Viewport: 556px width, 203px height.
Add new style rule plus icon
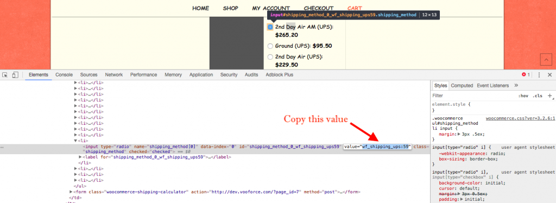pos(550,96)
